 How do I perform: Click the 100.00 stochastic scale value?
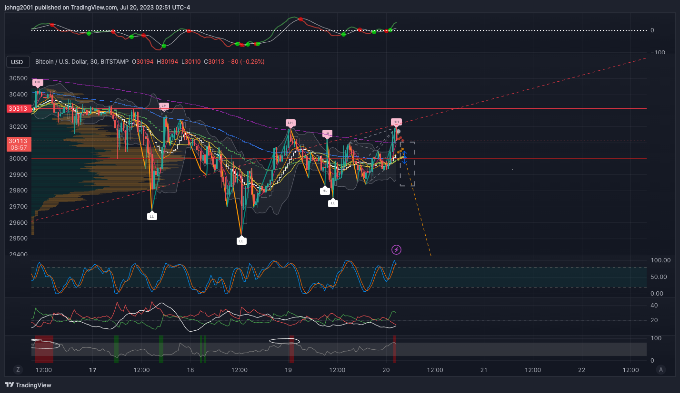[660, 260]
